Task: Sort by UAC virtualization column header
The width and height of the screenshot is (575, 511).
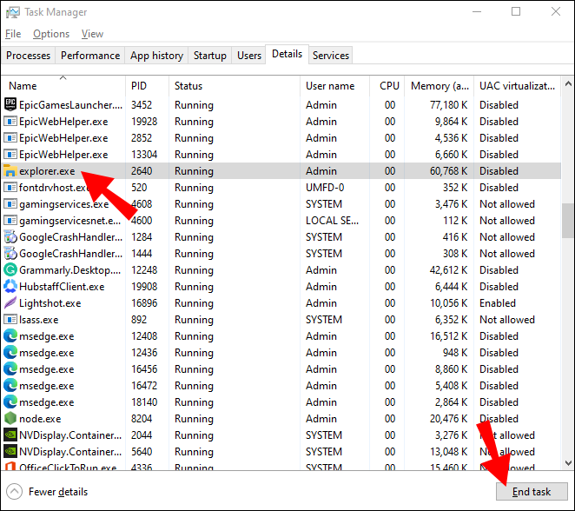Action: coord(517,86)
